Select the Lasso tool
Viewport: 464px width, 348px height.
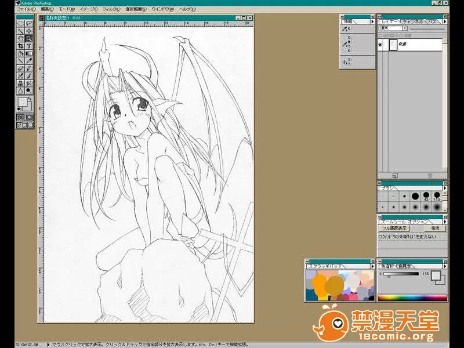click(28, 23)
